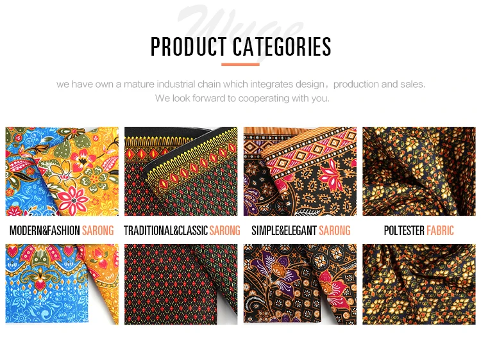The height and width of the screenshot is (340, 481).
Task: Click the Poltester Fabric category label
Action: coord(419,231)
